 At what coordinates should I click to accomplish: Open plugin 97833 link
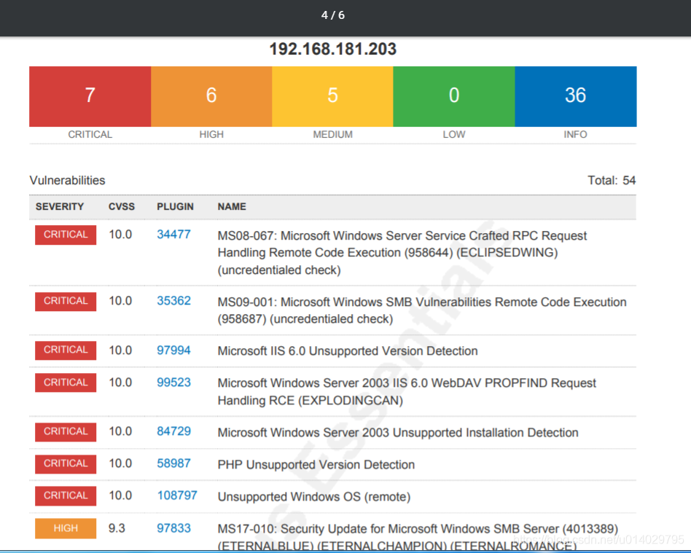coord(173,528)
